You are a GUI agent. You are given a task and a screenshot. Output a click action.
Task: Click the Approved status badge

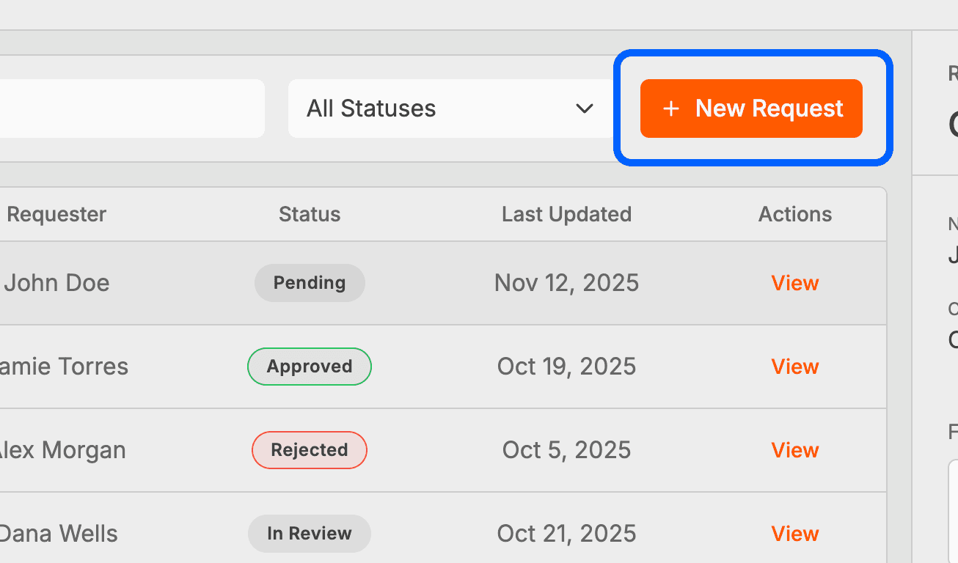310,366
